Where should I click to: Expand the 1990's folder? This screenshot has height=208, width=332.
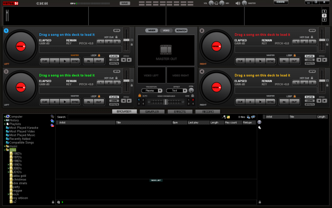8,165
